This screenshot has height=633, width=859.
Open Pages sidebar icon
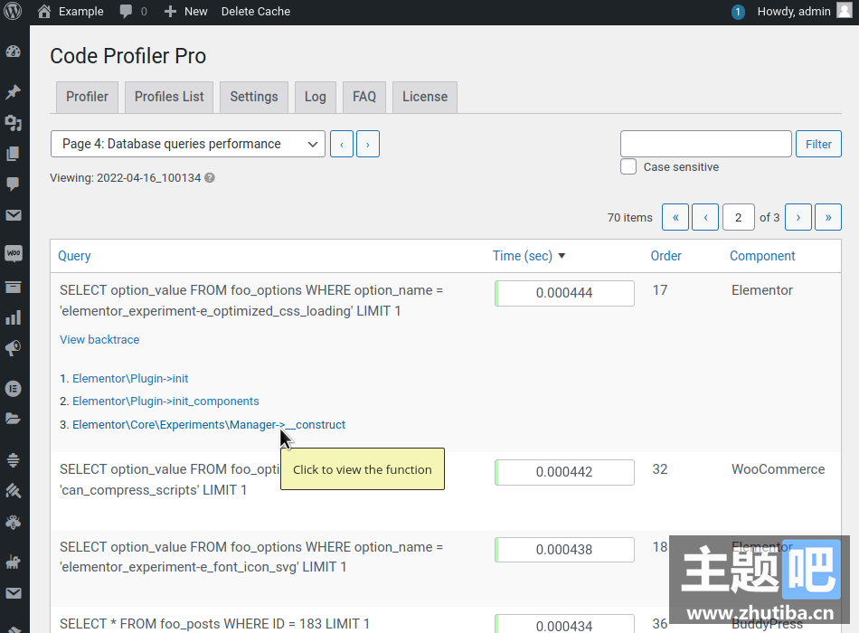coord(14,154)
